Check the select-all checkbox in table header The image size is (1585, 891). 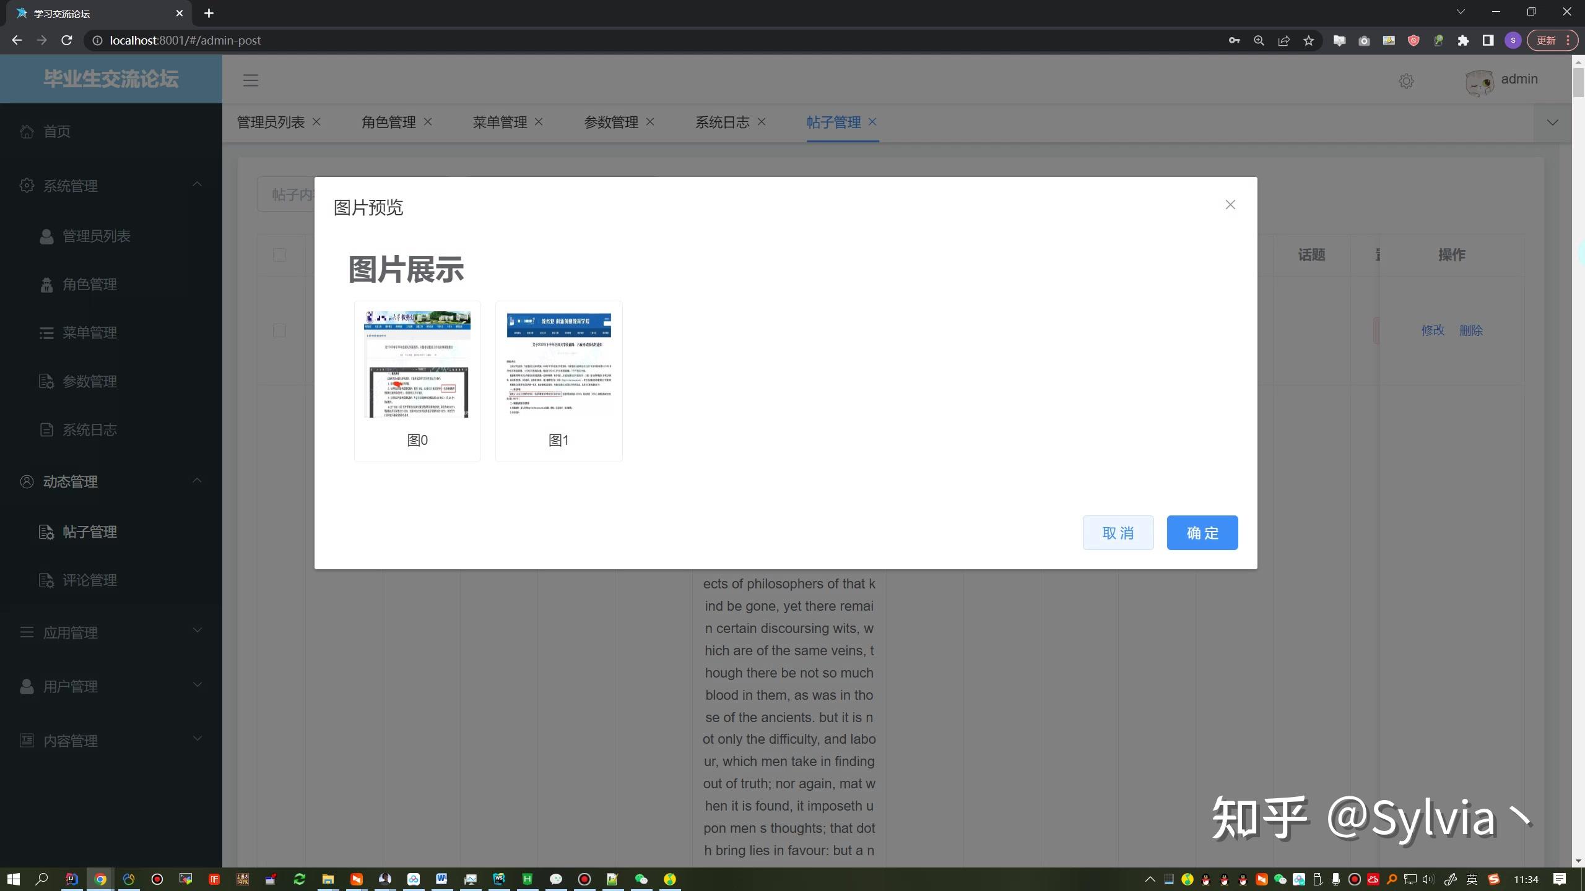click(279, 255)
